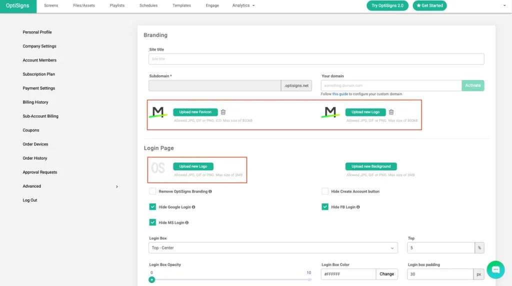This screenshot has height=286, width=512.
Task: Enable Remove OptiSigns Branding checkbox
Action: click(x=152, y=191)
